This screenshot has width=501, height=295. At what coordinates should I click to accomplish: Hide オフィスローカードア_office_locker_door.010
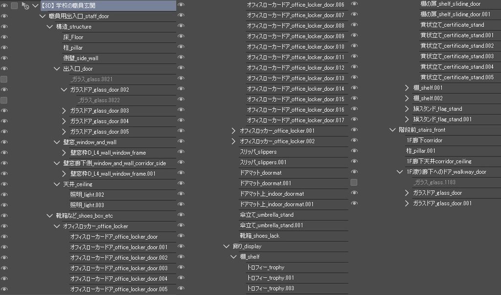tap(181, 46)
